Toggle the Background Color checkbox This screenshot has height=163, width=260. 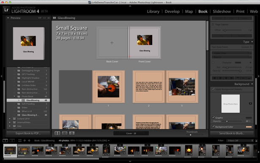(x=213, y=127)
